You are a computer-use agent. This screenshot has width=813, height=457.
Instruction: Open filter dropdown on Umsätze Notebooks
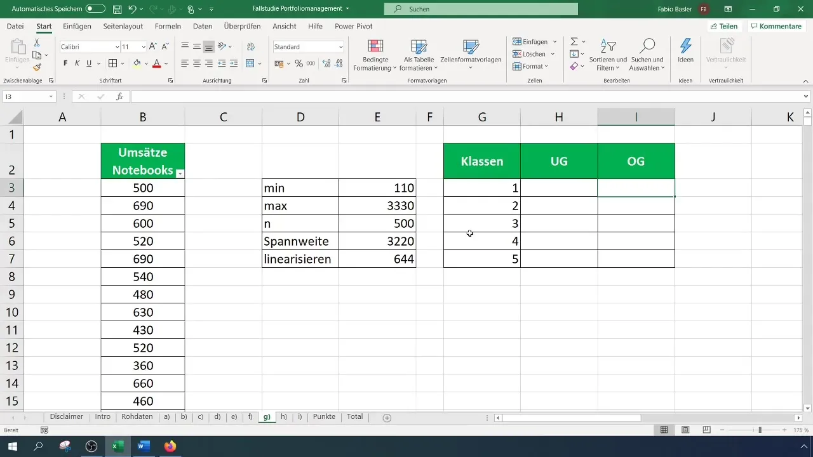click(x=180, y=173)
